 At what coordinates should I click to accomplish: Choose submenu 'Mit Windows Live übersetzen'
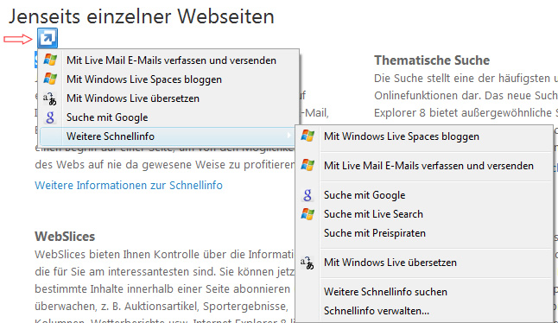(425, 263)
